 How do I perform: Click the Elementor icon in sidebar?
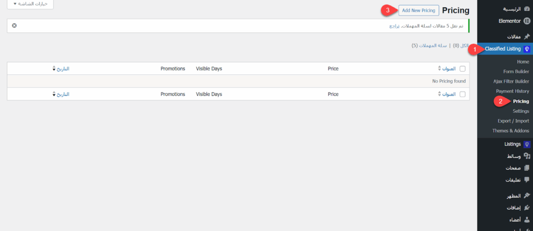pyautogui.click(x=527, y=21)
